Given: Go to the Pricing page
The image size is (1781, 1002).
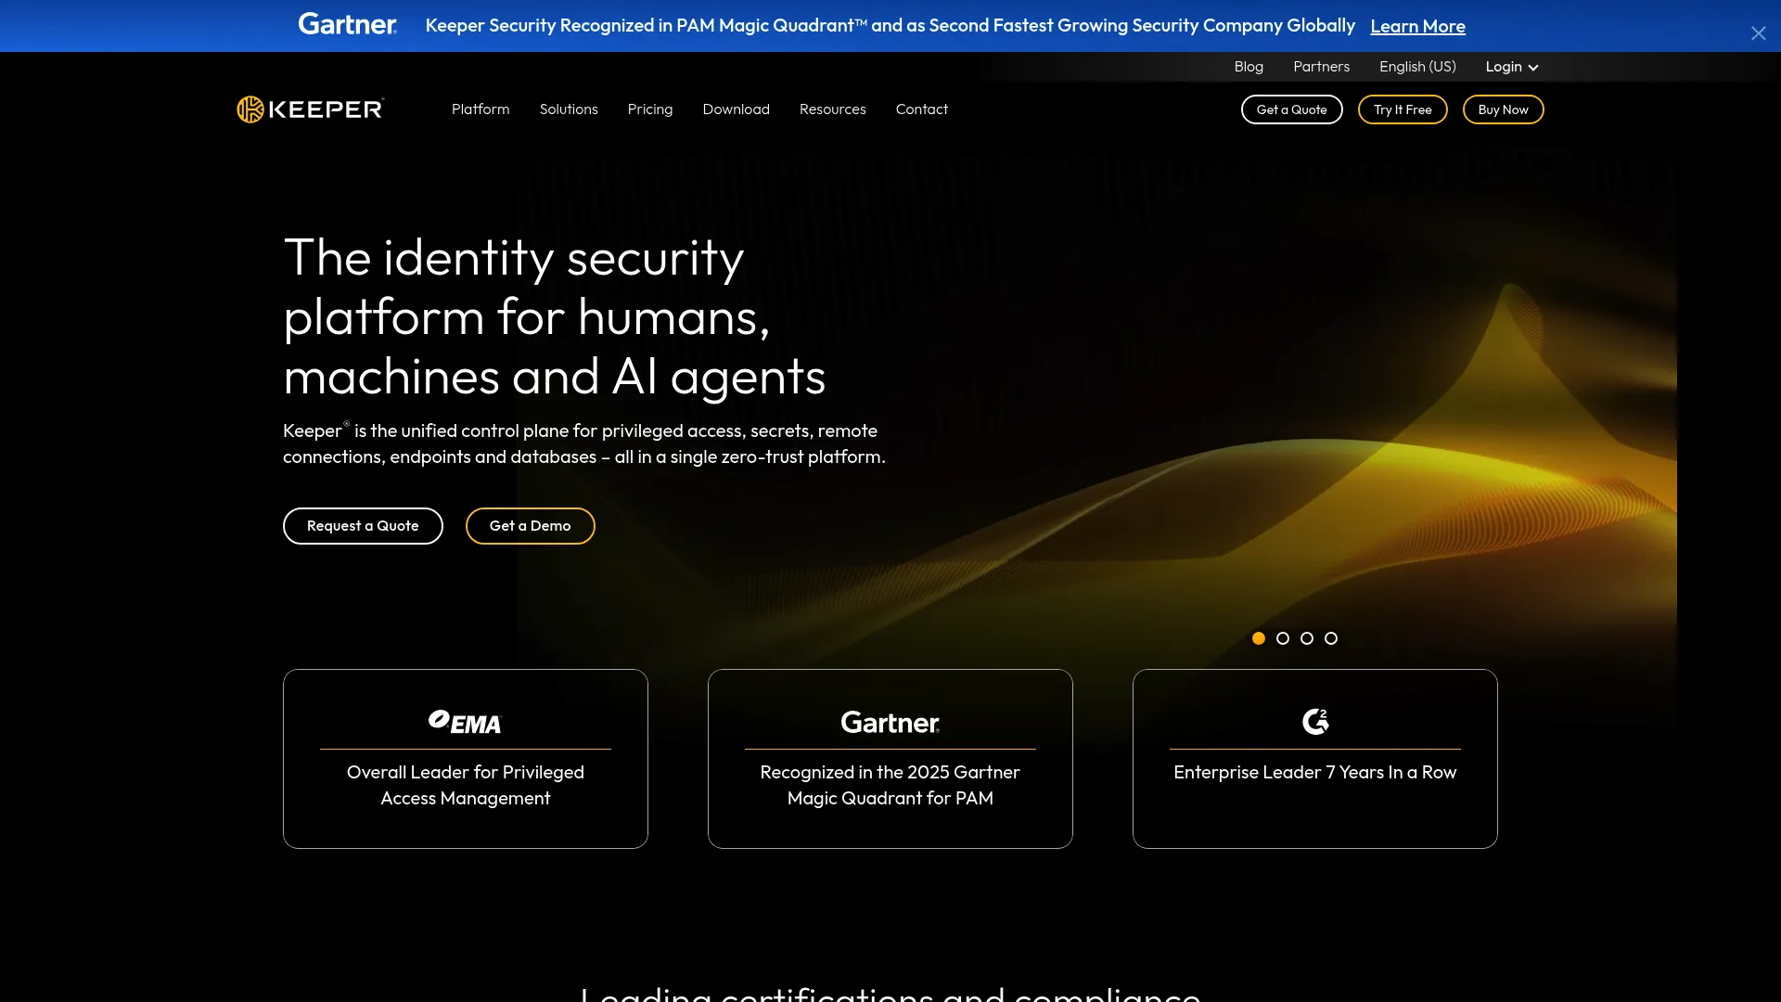Looking at the screenshot, I should 650,109.
